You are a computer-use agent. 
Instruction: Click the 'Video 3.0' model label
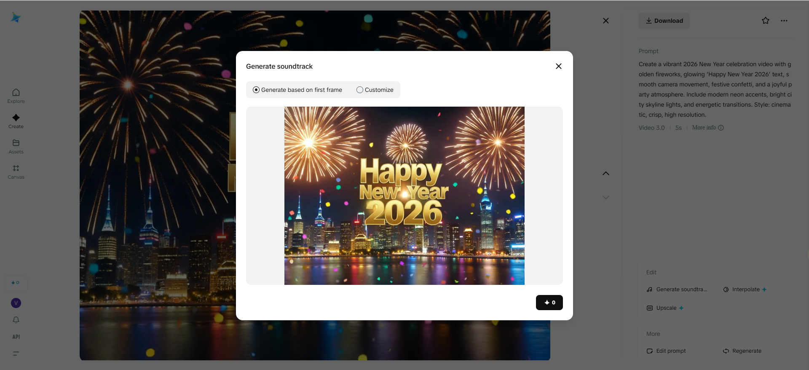coord(652,128)
